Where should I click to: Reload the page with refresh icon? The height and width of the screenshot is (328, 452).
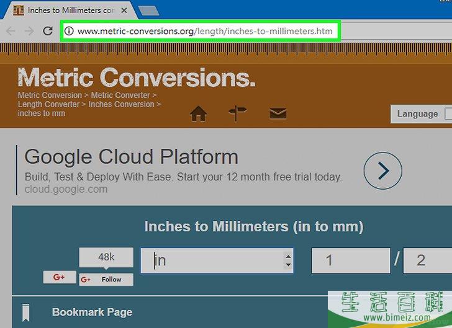point(48,31)
